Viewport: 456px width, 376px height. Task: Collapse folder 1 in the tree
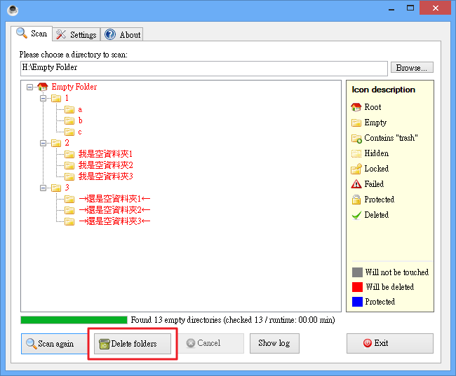click(x=43, y=99)
